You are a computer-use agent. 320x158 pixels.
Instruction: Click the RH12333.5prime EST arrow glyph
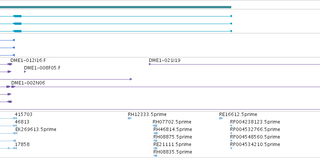(x=130, y=118)
